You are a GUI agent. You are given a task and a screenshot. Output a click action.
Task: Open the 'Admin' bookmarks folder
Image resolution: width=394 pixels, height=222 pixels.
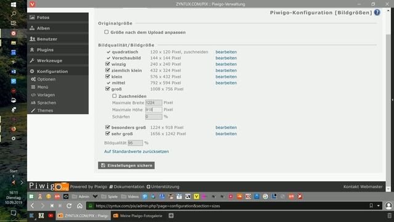[x=81, y=196]
